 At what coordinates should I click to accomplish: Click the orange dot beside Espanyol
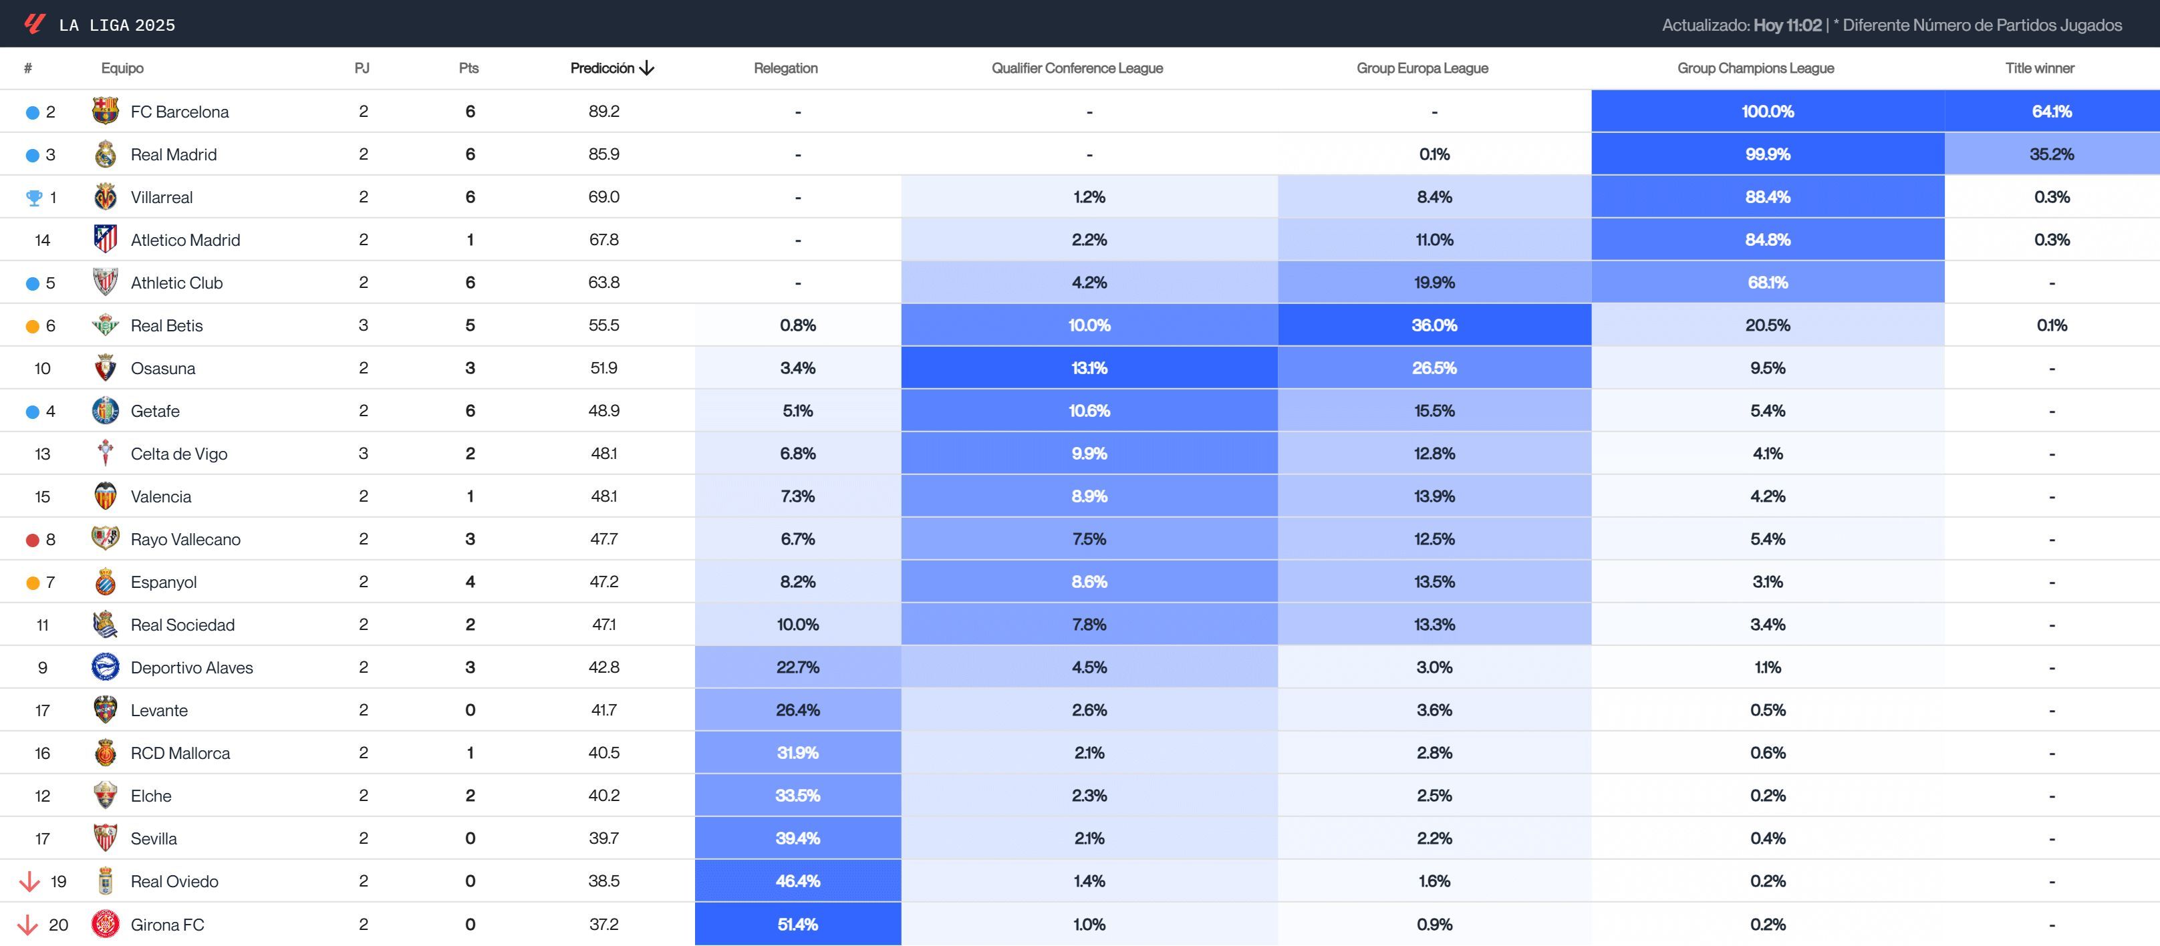(x=31, y=581)
